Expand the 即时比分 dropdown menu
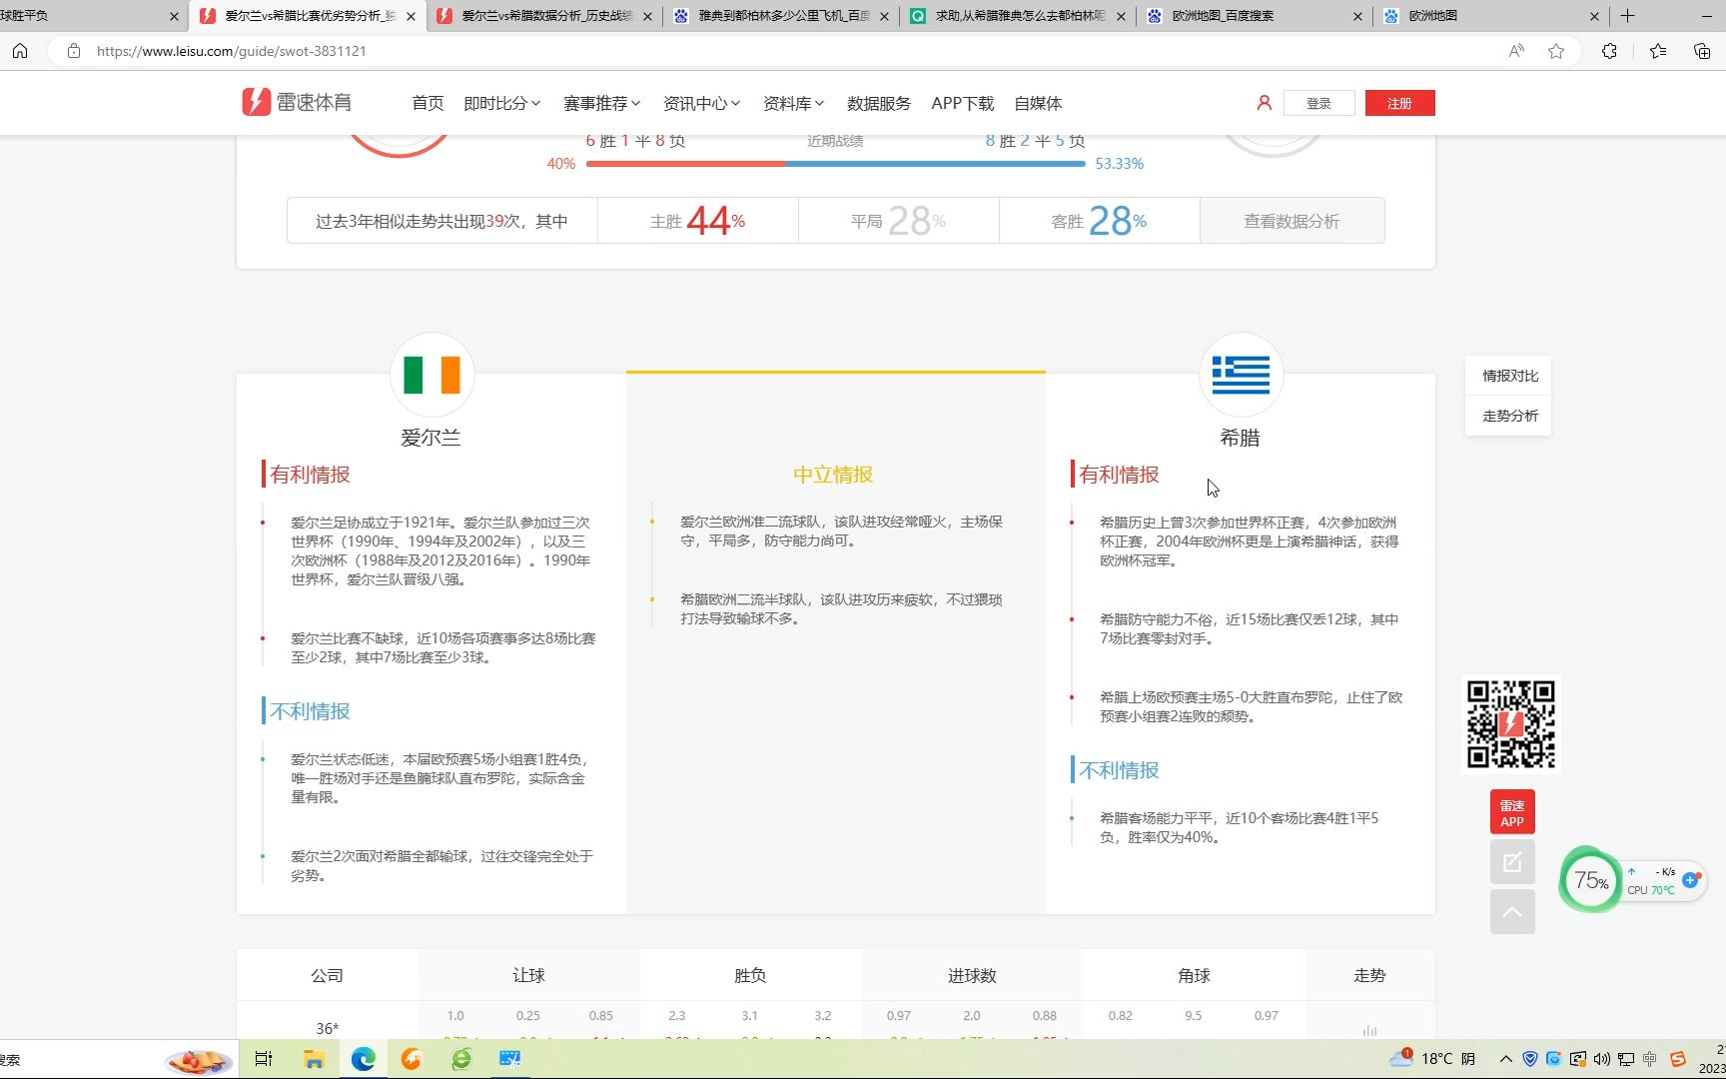Viewport: 1726px width, 1079px height. [501, 103]
